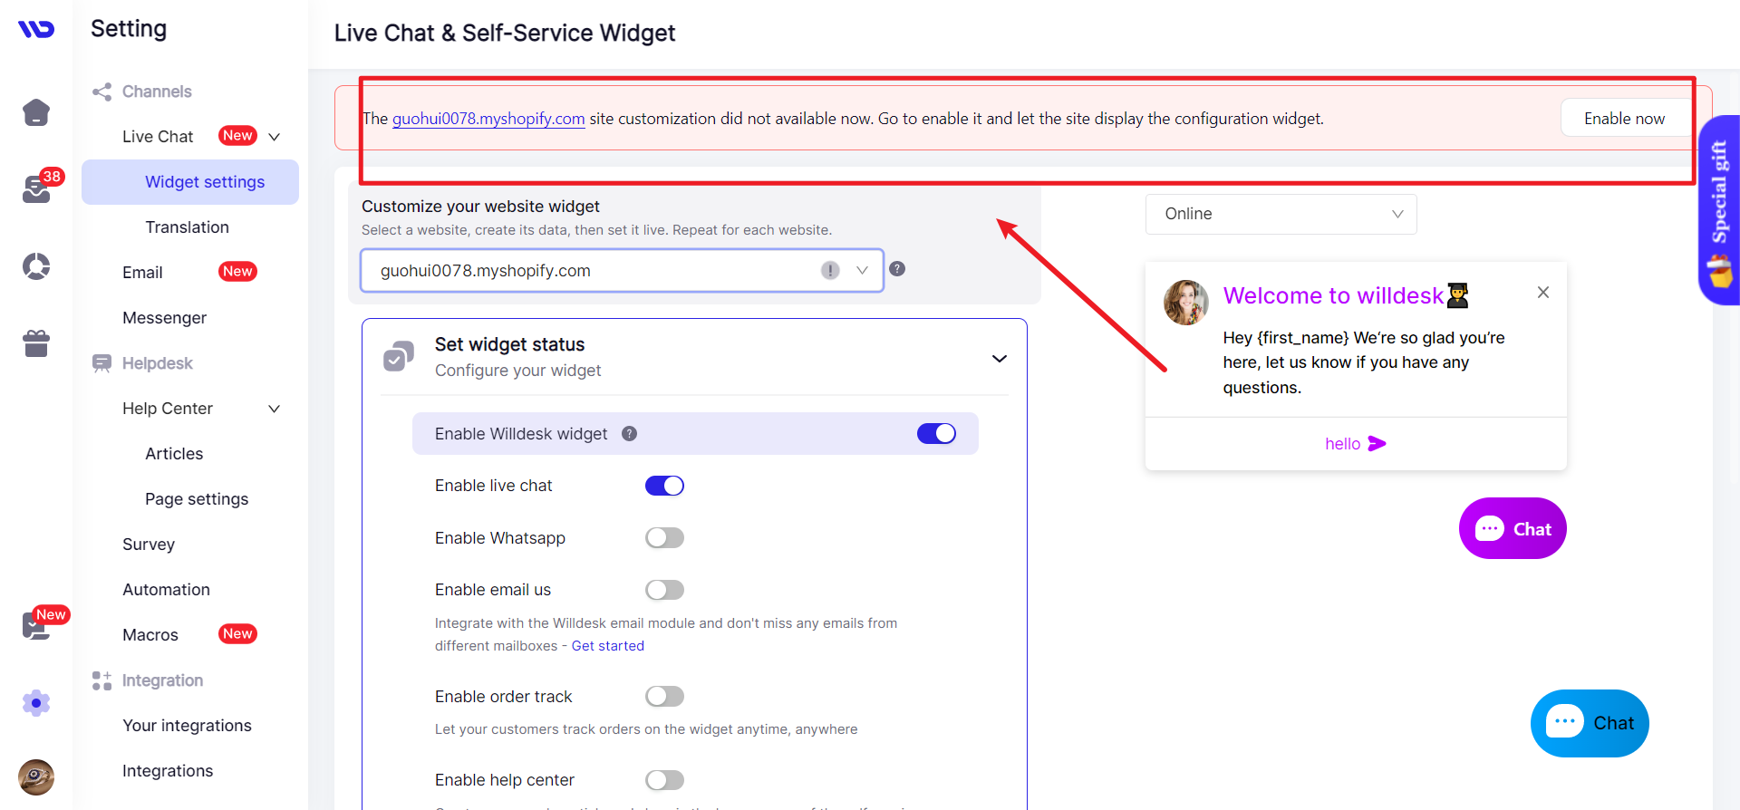The width and height of the screenshot is (1740, 810).
Task: Open the blue Chat bubble button
Action: pyautogui.click(x=1590, y=723)
